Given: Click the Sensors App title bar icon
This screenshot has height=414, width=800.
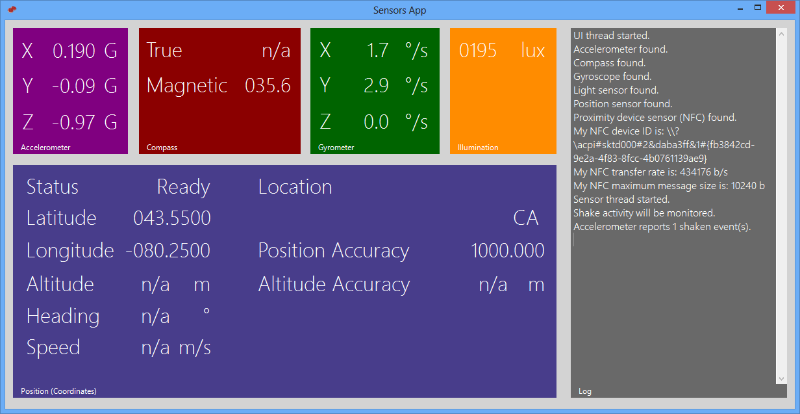Looking at the screenshot, I should [12, 8].
